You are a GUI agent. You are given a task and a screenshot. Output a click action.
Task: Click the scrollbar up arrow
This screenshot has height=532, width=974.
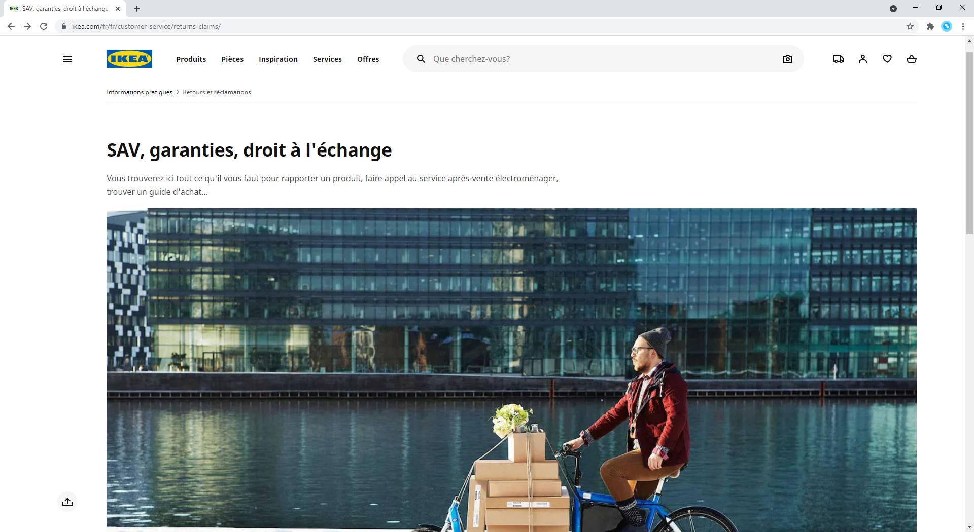(969, 41)
